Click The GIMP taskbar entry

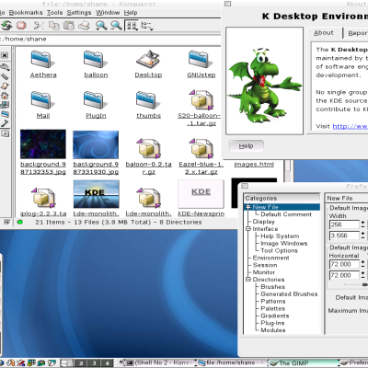[x=304, y=363]
